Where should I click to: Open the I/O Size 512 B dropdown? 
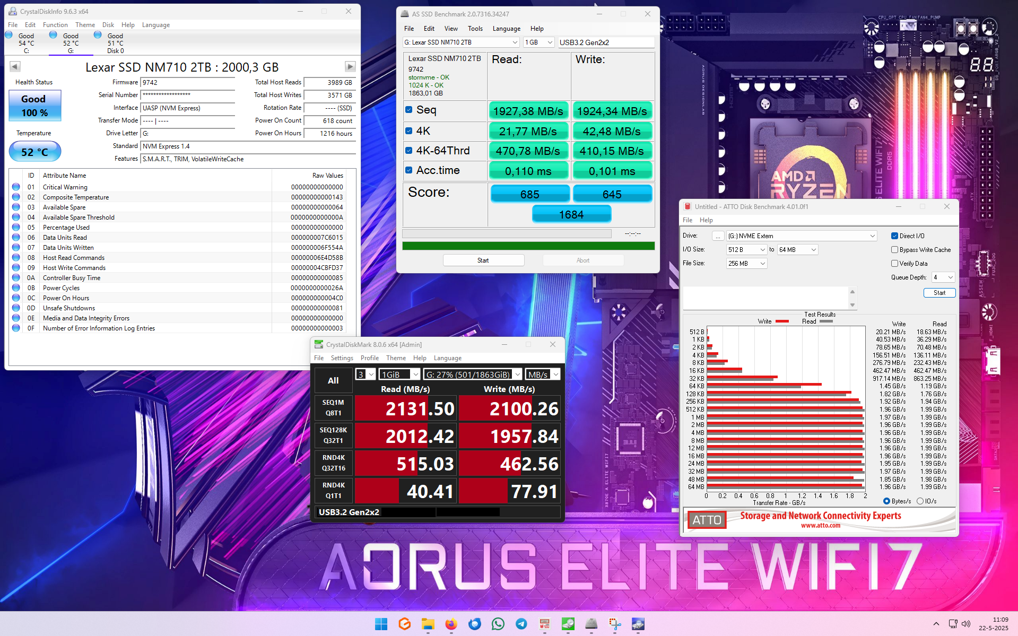746,250
